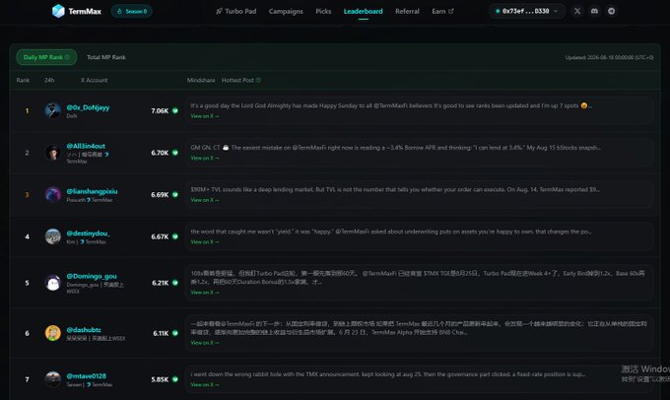The height and width of the screenshot is (400, 670).
Task: Click green icon beside 6.70K mindshare
Action: coord(175,153)
